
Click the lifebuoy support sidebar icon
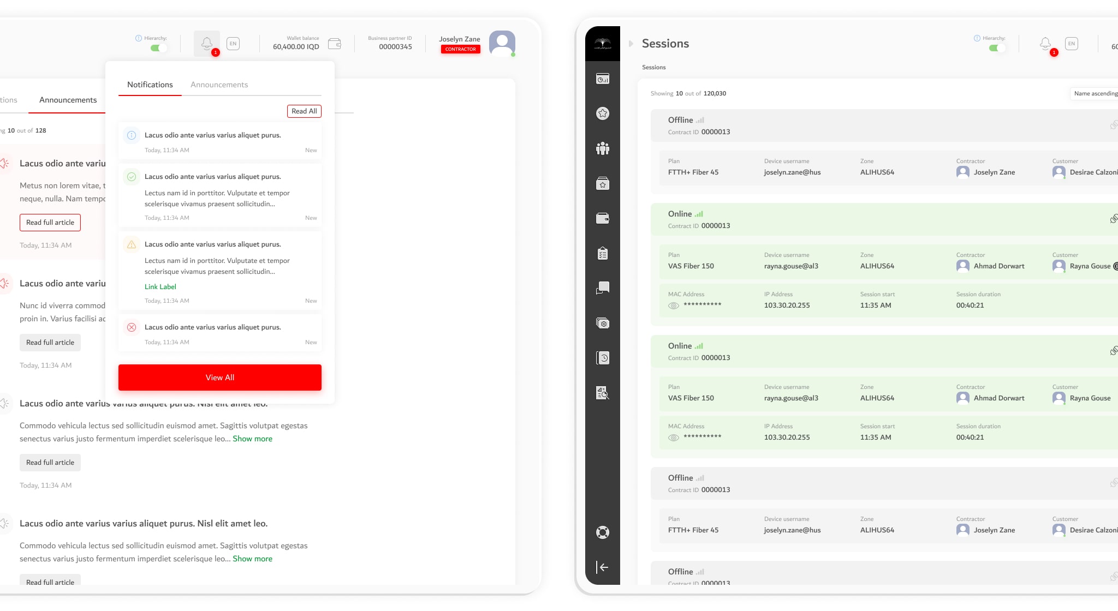coord(603,532)
